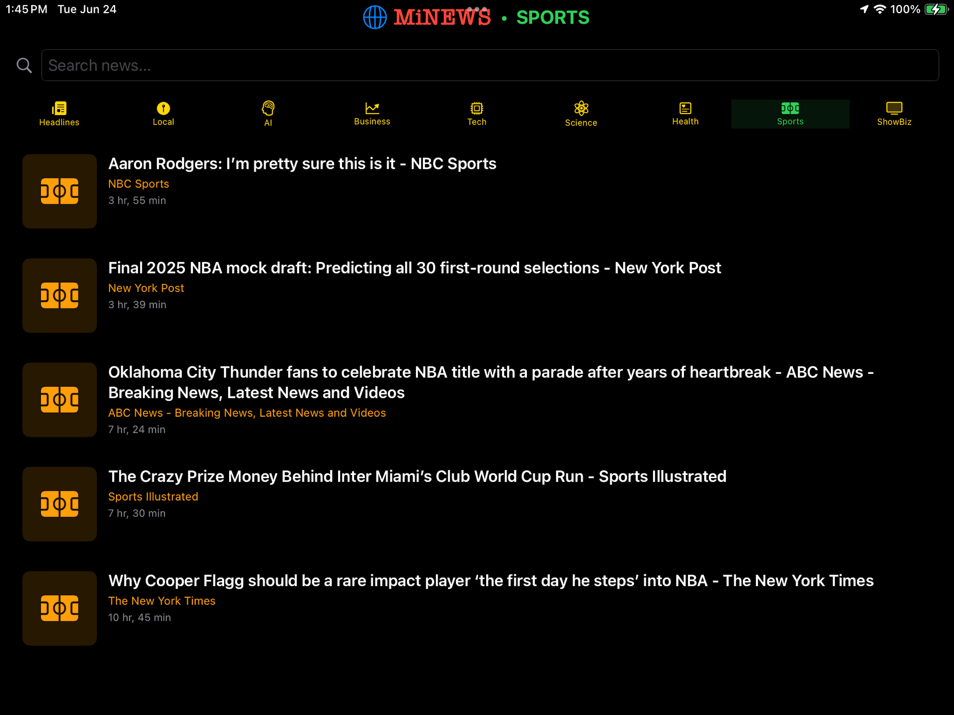This screenshot has height=715, width=954.
Task: Open the AI brain icon
Action: (x=268, y=108)
